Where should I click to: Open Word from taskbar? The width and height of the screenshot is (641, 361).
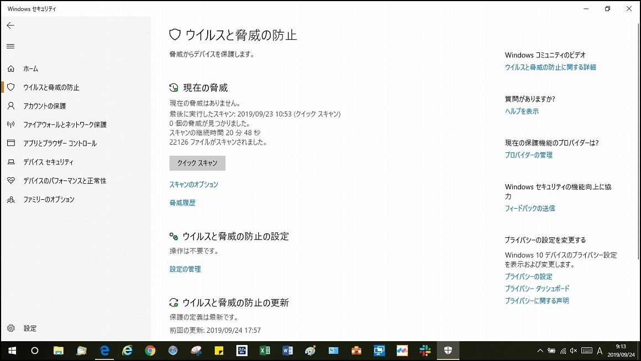(x=287, y=351)
